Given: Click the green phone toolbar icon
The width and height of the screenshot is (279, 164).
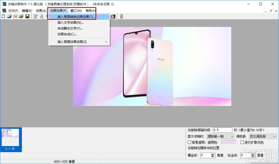Looking at the screenshot, I should point(121,17).
